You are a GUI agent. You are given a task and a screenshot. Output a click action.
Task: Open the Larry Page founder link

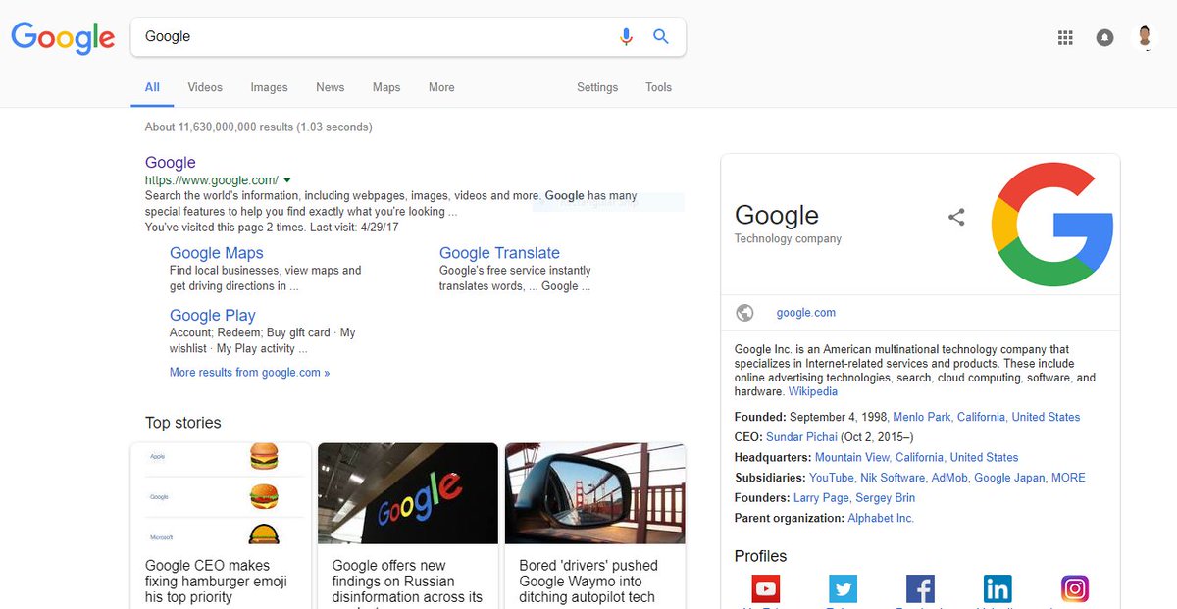coord(821,498)
